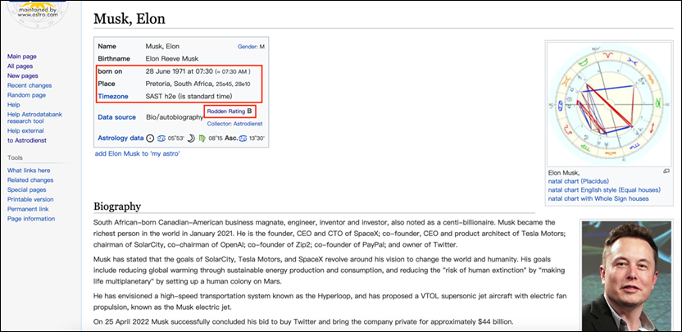This screenshot has width=682, height=332.
Task: Click the Astrology data link
Action: click(x=120, y=138)
